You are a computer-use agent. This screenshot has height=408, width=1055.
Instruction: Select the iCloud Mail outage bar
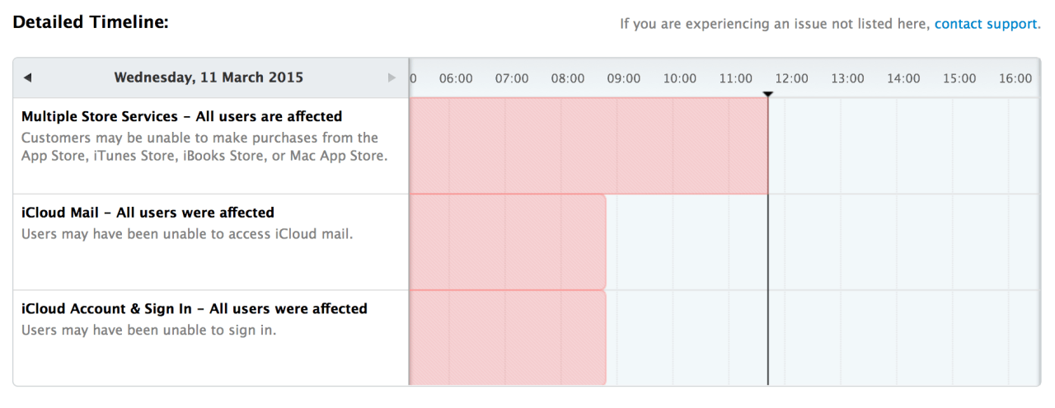click(508, 242)
